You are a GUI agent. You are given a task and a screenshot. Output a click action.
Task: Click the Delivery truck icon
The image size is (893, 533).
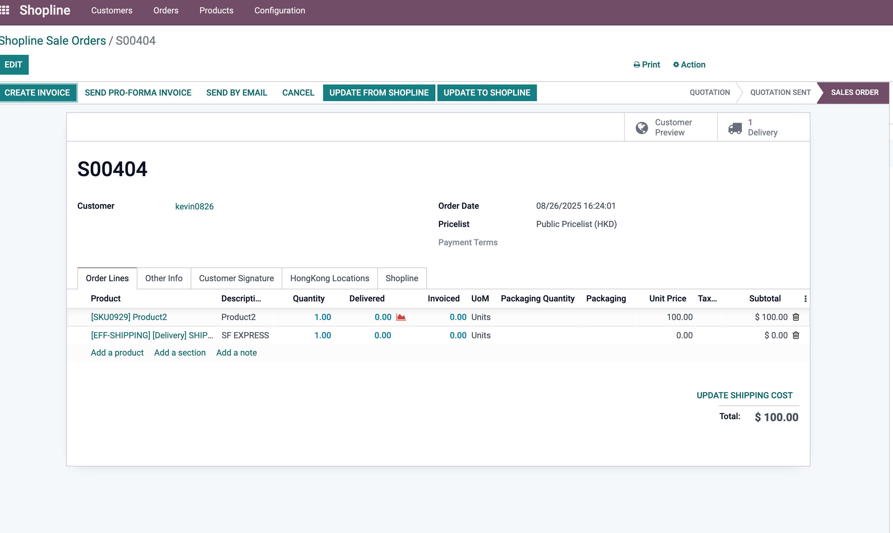click(x=734, y=128)
